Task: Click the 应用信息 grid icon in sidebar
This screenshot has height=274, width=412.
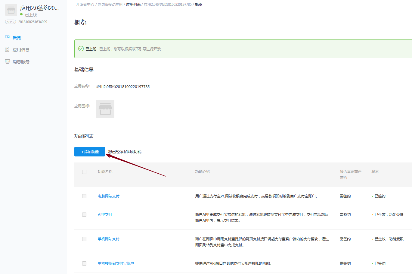Action: point(7,49)
